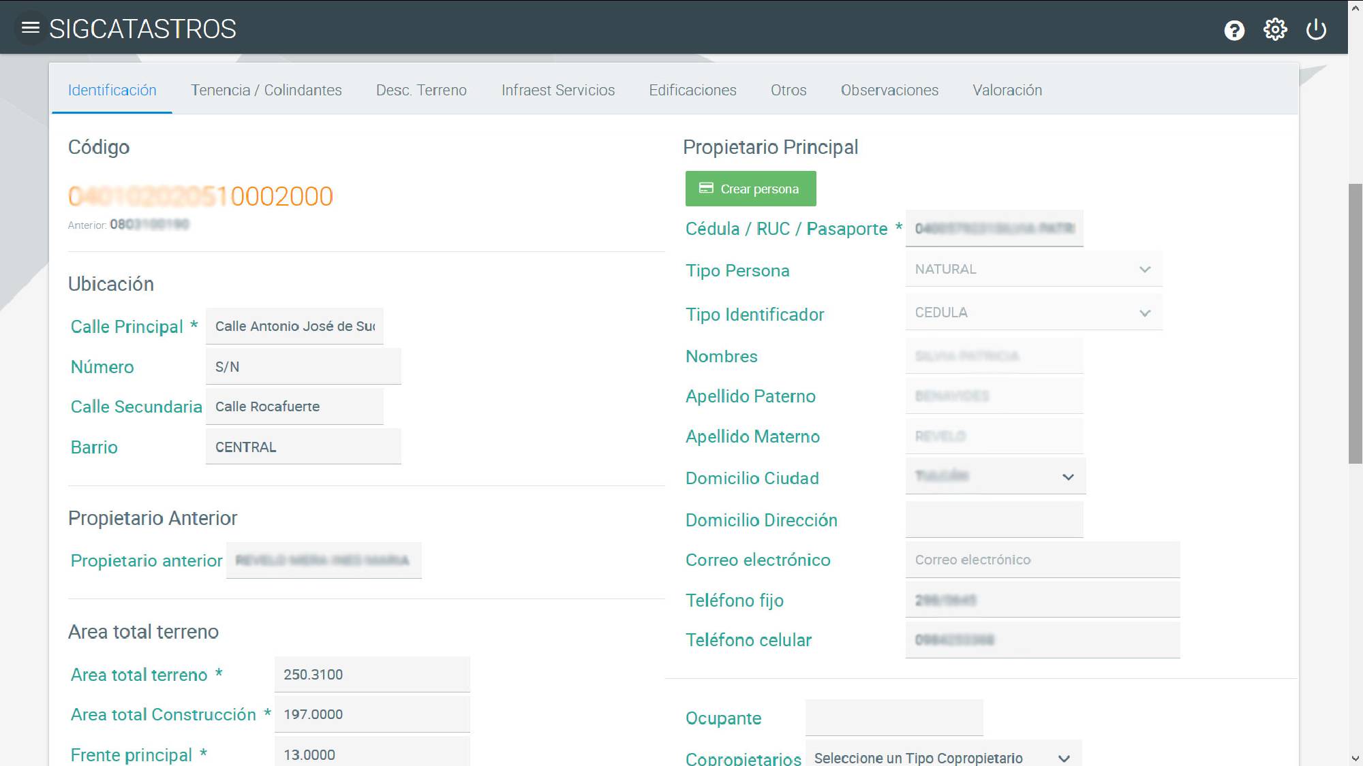Click the empty Domicilio Dirección field

(x=994, y=520)
